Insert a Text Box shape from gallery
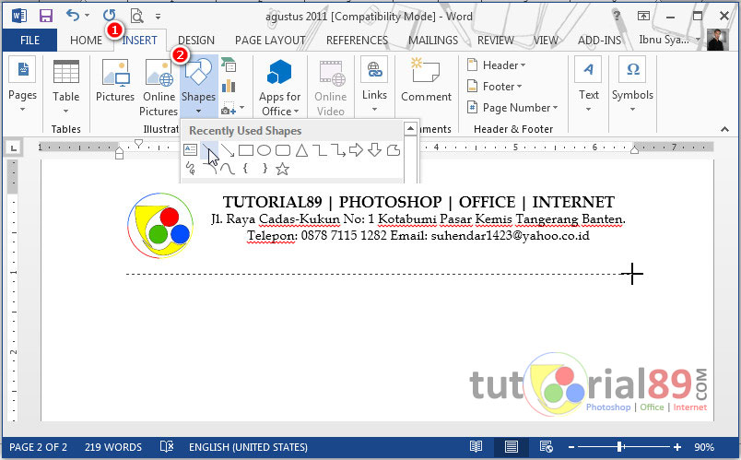The height and width of the screenshot is (460, 741). click(x=190, y=150)
